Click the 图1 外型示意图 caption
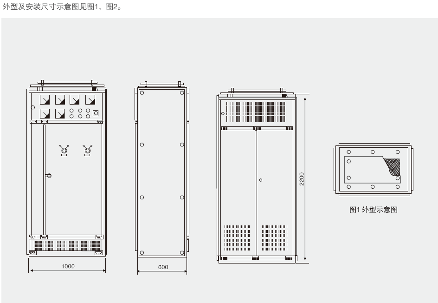Viewport: 438px width, 303px height. point(373,210)
